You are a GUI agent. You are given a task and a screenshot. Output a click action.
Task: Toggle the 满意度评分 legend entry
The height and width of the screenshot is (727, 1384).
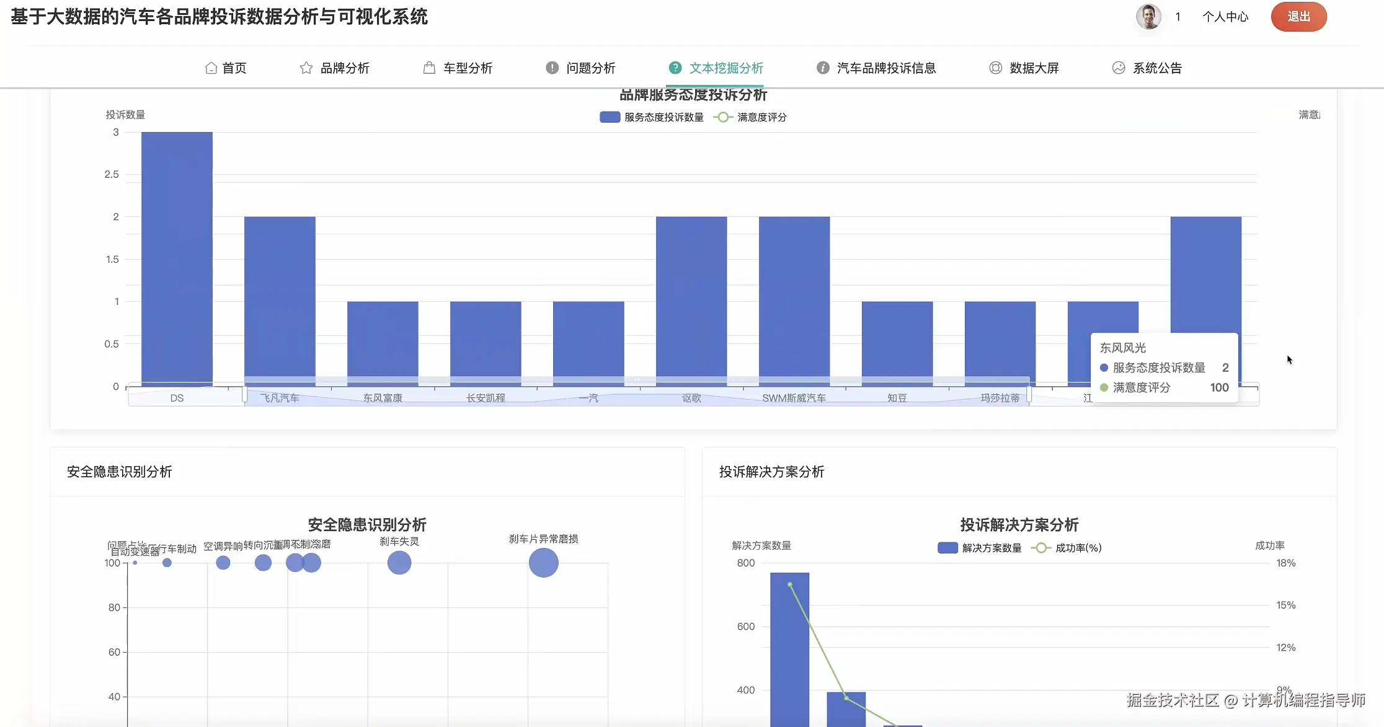(x=750, y=117)
